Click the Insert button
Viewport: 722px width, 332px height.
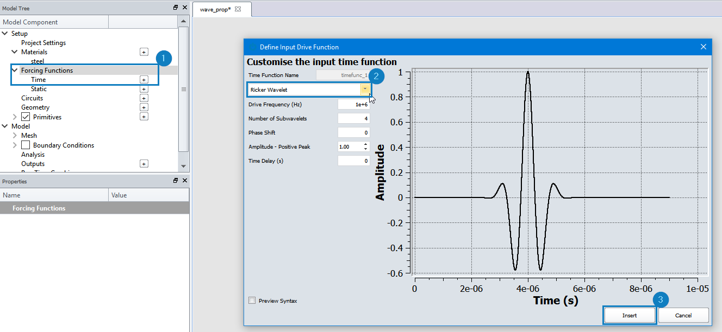(630, 315)
